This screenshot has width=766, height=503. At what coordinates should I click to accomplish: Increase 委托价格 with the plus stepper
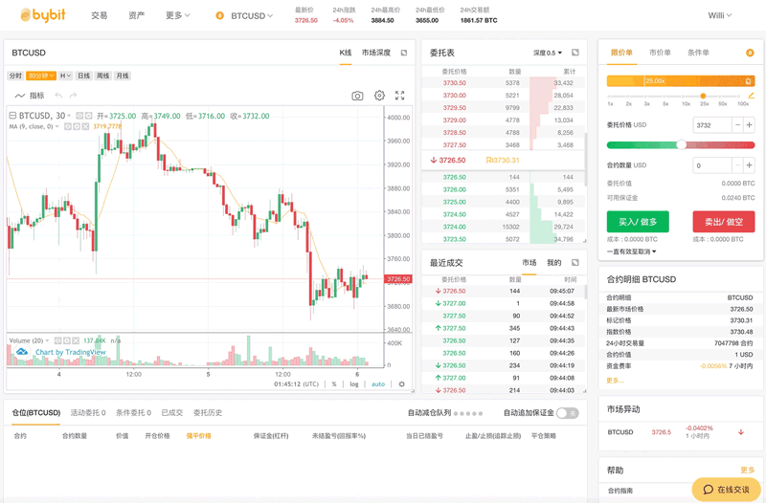pyautogui.click(x=749, y=125)
